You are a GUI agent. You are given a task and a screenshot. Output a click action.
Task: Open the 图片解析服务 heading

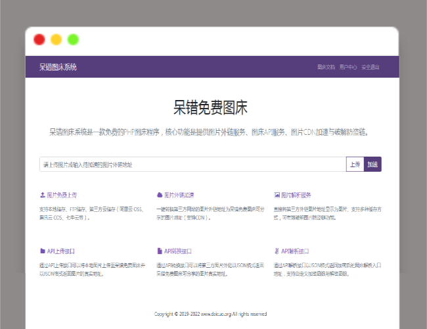(296, 195)
